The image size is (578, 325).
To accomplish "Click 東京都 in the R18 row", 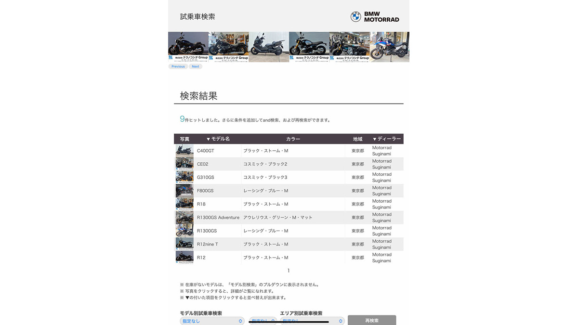I will (x=358, y=204).
